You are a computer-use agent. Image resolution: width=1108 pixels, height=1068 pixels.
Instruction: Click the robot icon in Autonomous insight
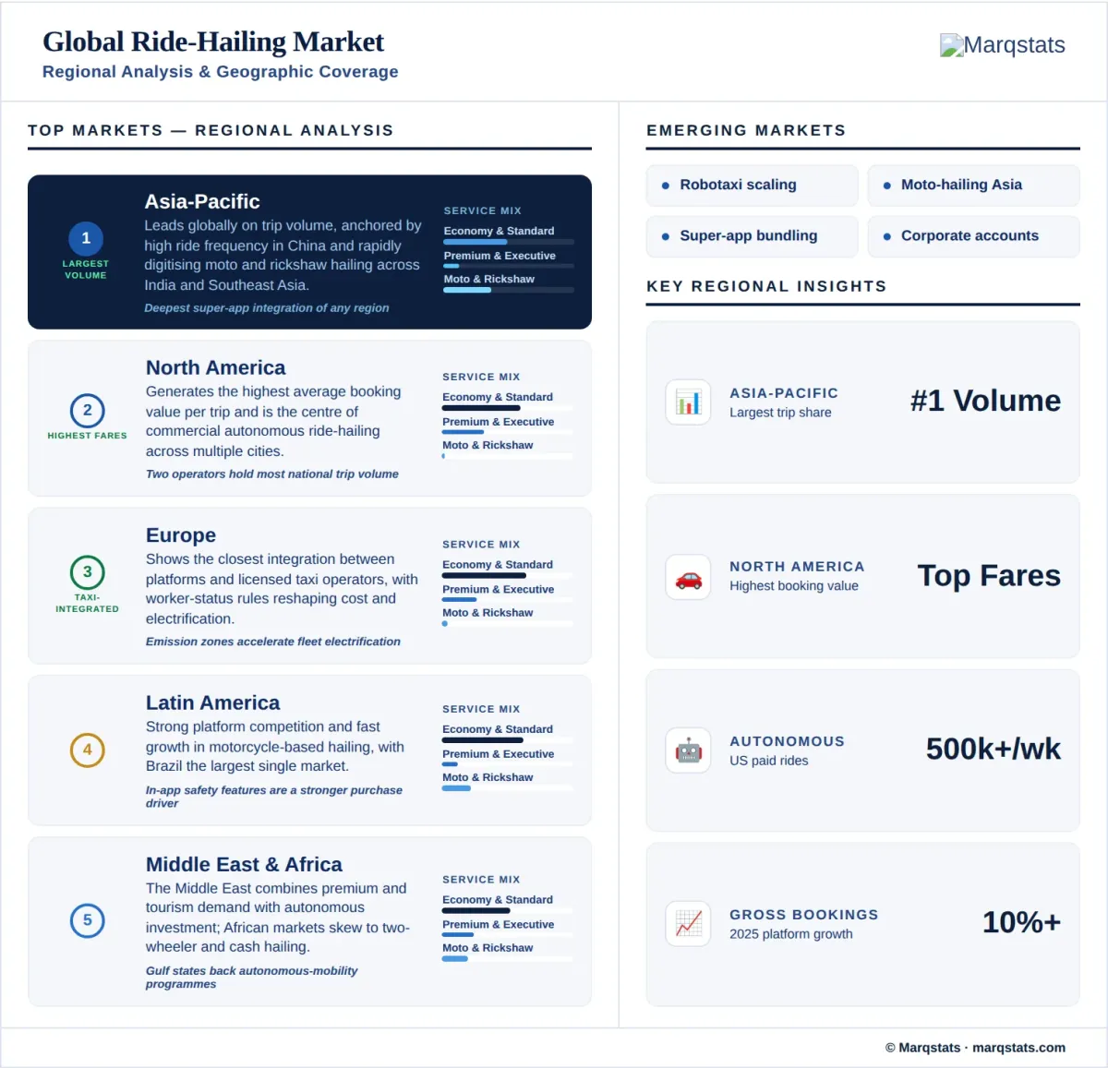pos(688,750)
